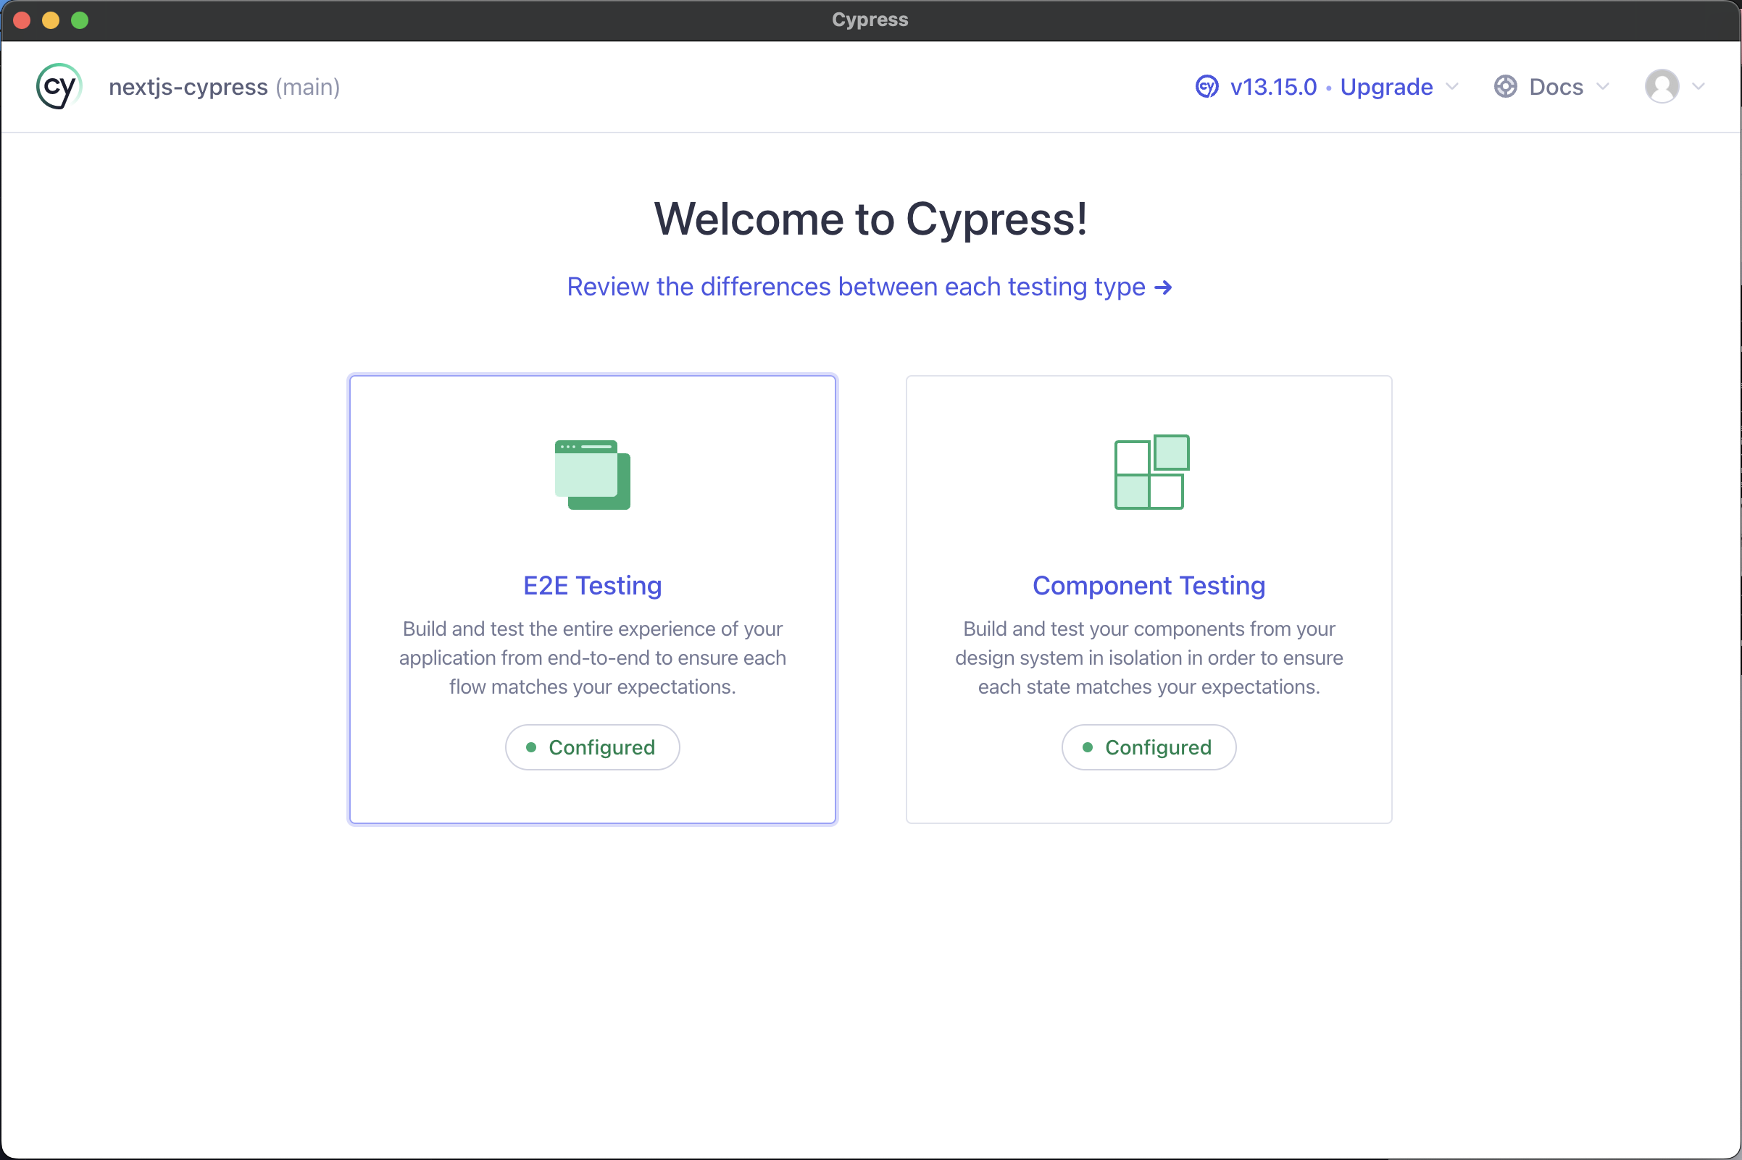The width and height of the screenshot is (1742, 1160).
Task: Select the E2E Testing heading
Action: (x=592, y=585)
